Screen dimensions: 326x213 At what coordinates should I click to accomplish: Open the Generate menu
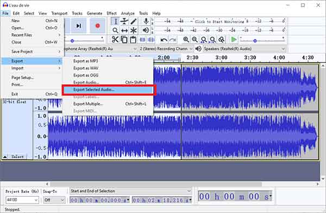point(95,13)
